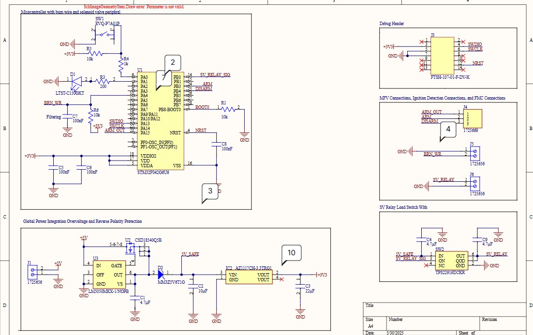Select the D1 LTST-C150GKT LED symbol
The width and height of the screenshot is (533, 335).
77,82
